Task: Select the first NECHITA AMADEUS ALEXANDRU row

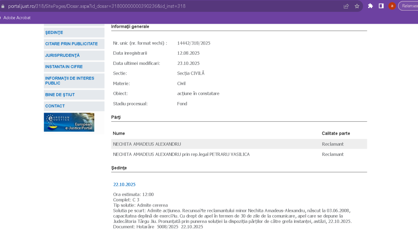Action: [x=147, y=144]
